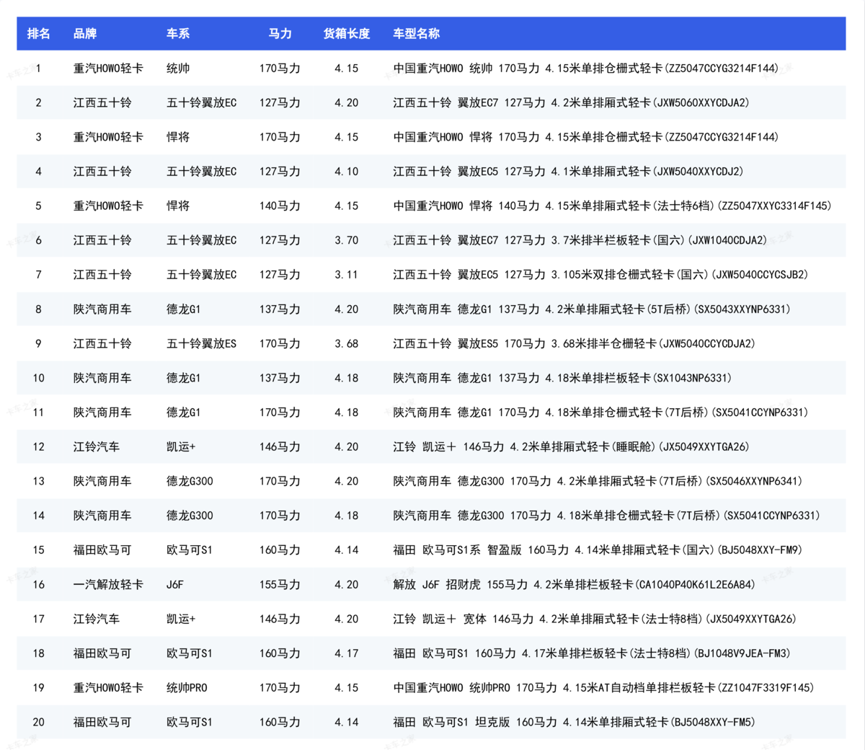Select rank 11 model name 德龙G1 170马力 仓栅式

coord(600,412)
